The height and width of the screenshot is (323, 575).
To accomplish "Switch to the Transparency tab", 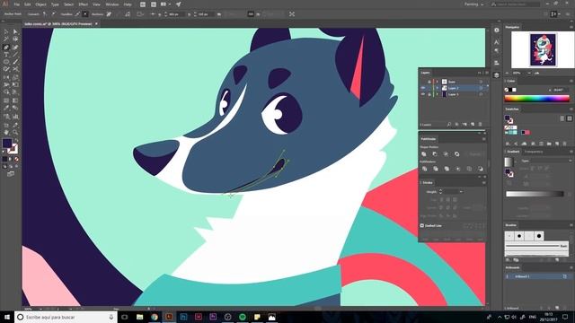I will [534, 152].
